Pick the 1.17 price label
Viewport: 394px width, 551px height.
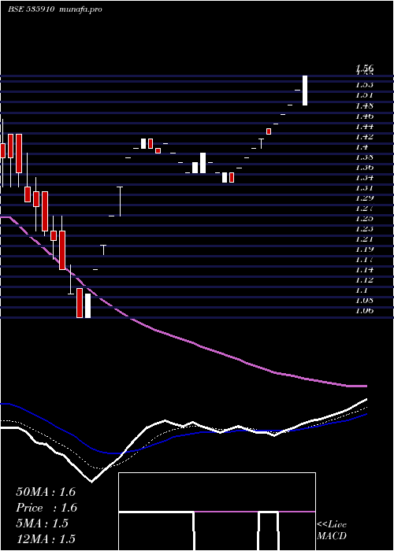click(x=364, y=260)
